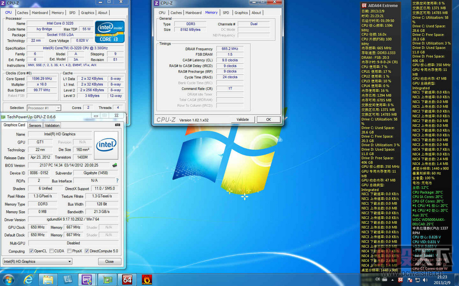Toggle the PhysX checkbox
The height and width of the screenshot is (286, 459).
pos(69,251)
